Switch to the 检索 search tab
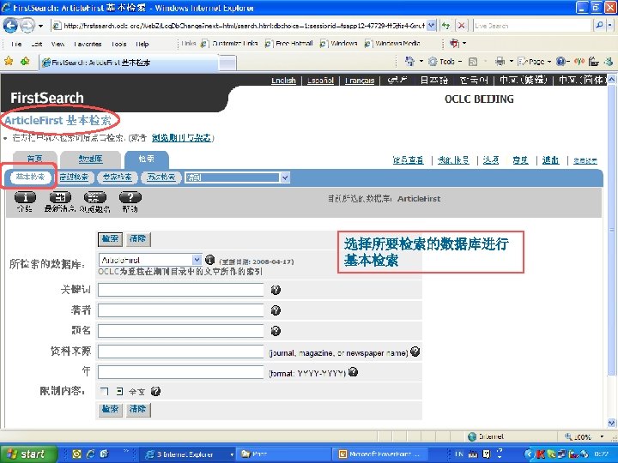618x463 pixels. 147,159
